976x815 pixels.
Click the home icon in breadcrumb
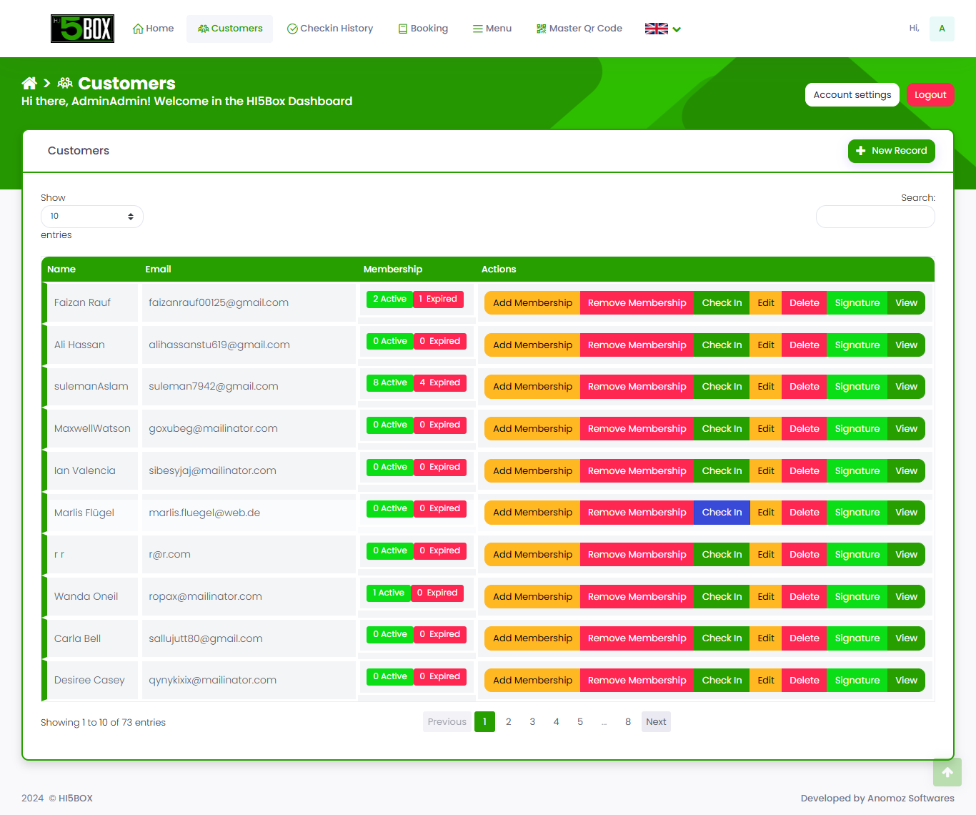tap(29, 84)
